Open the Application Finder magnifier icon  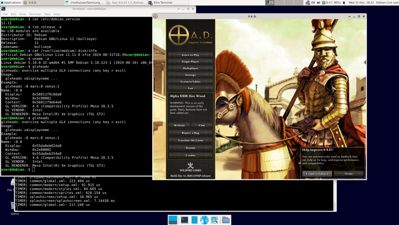[215, 220]
